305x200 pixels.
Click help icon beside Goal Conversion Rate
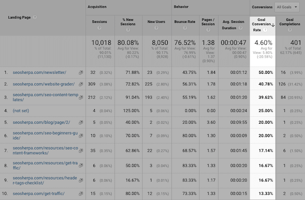point(265,30)
